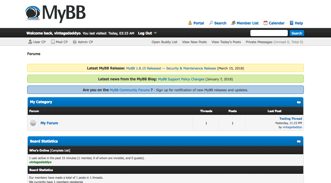Click the Search magnifier icon

click(x=211, y=23)
